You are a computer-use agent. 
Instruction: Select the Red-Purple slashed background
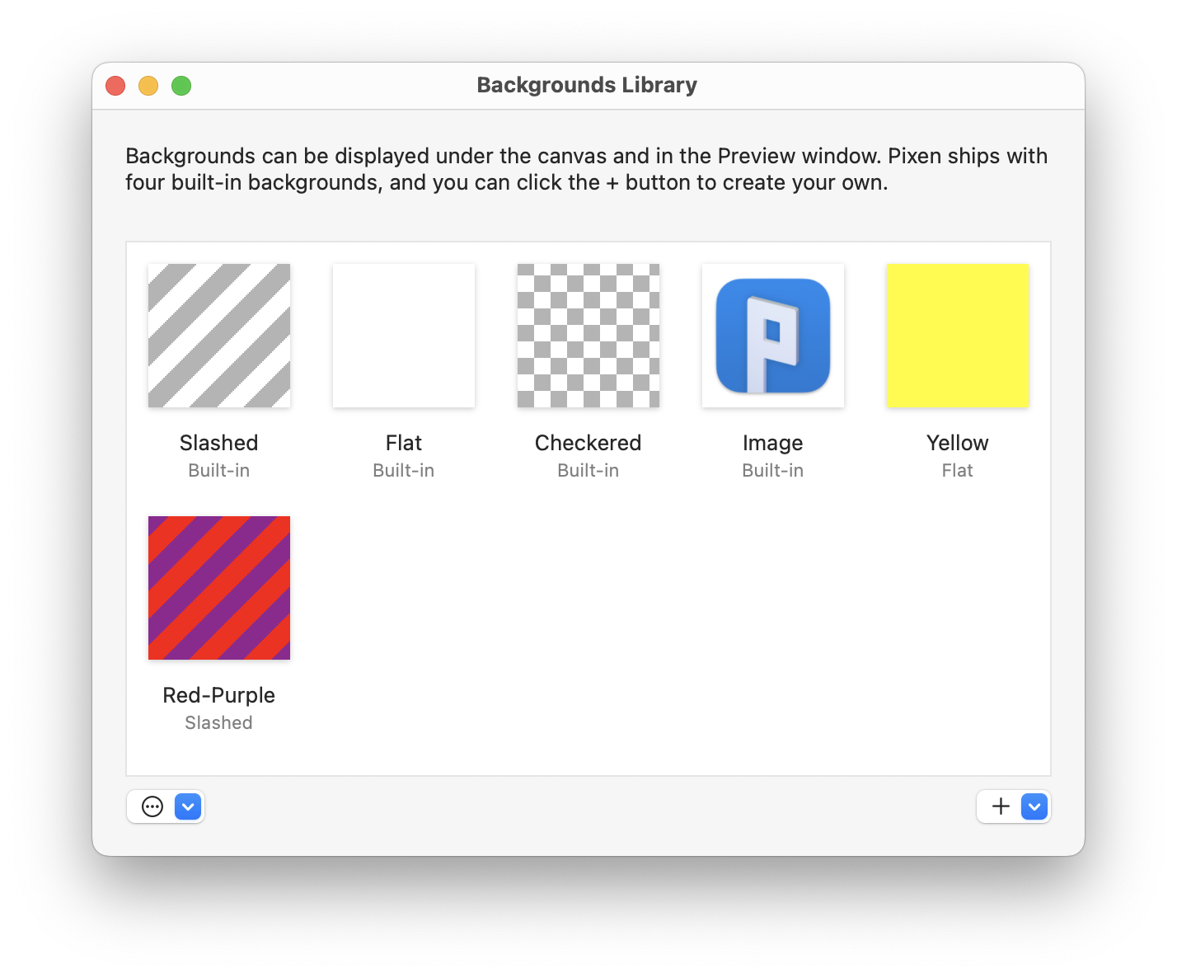click(x=218, y=587)
